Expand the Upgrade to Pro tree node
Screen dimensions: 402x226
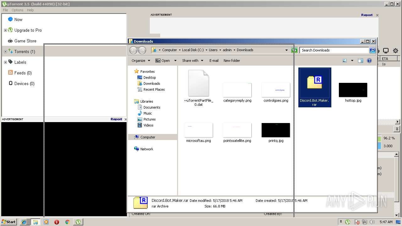[5, 30]
